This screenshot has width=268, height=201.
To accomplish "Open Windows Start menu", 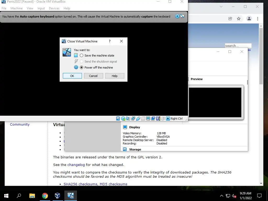I will click(x=6, y=196).
